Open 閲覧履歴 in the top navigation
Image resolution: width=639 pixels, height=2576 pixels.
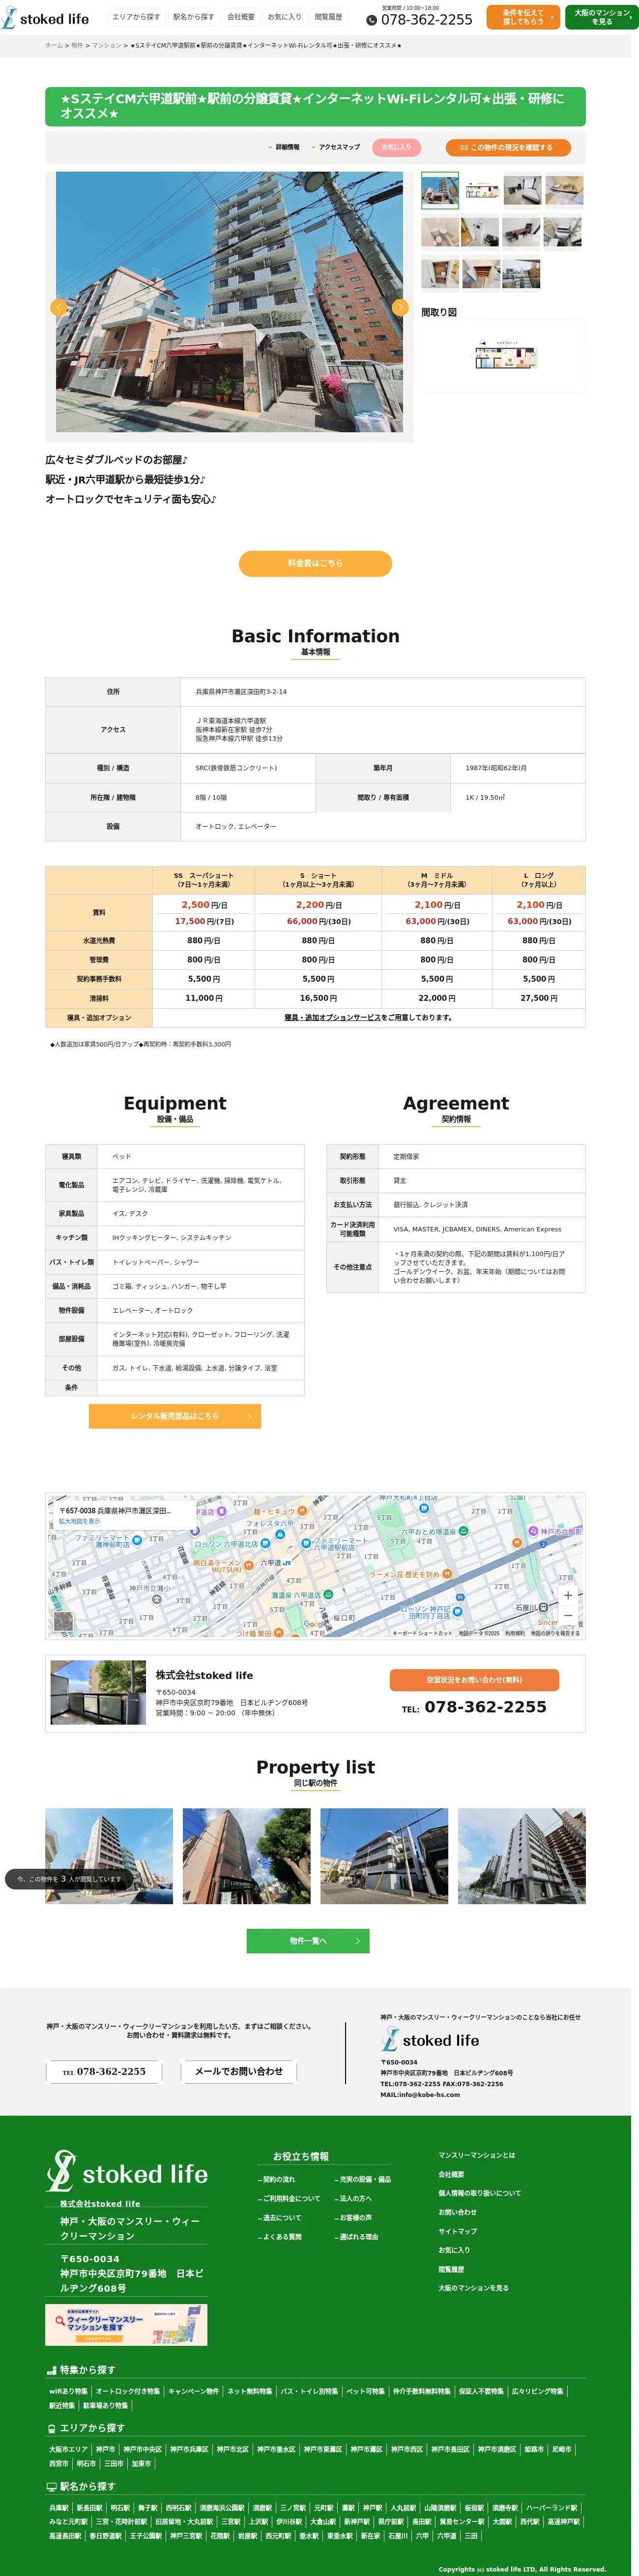click(328, 17)
